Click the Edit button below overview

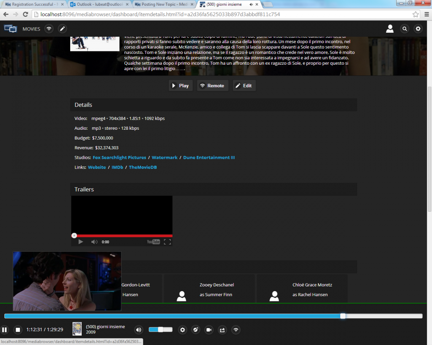point(244,86)
